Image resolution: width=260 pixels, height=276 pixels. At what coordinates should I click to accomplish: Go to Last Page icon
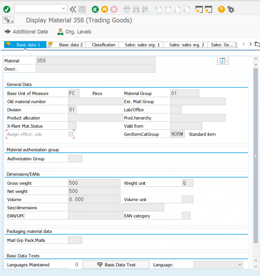pyautogui.click(x=187, y=9)
